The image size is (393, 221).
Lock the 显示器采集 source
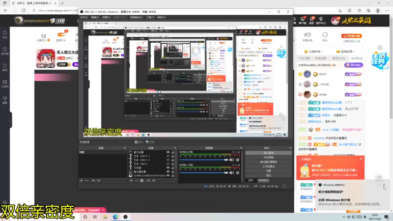tap(173, 171)
